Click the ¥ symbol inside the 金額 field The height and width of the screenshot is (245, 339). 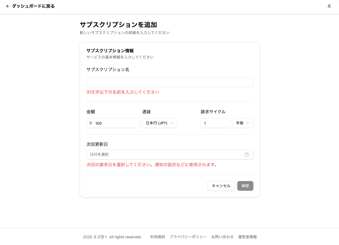click(x=90, y=123)
